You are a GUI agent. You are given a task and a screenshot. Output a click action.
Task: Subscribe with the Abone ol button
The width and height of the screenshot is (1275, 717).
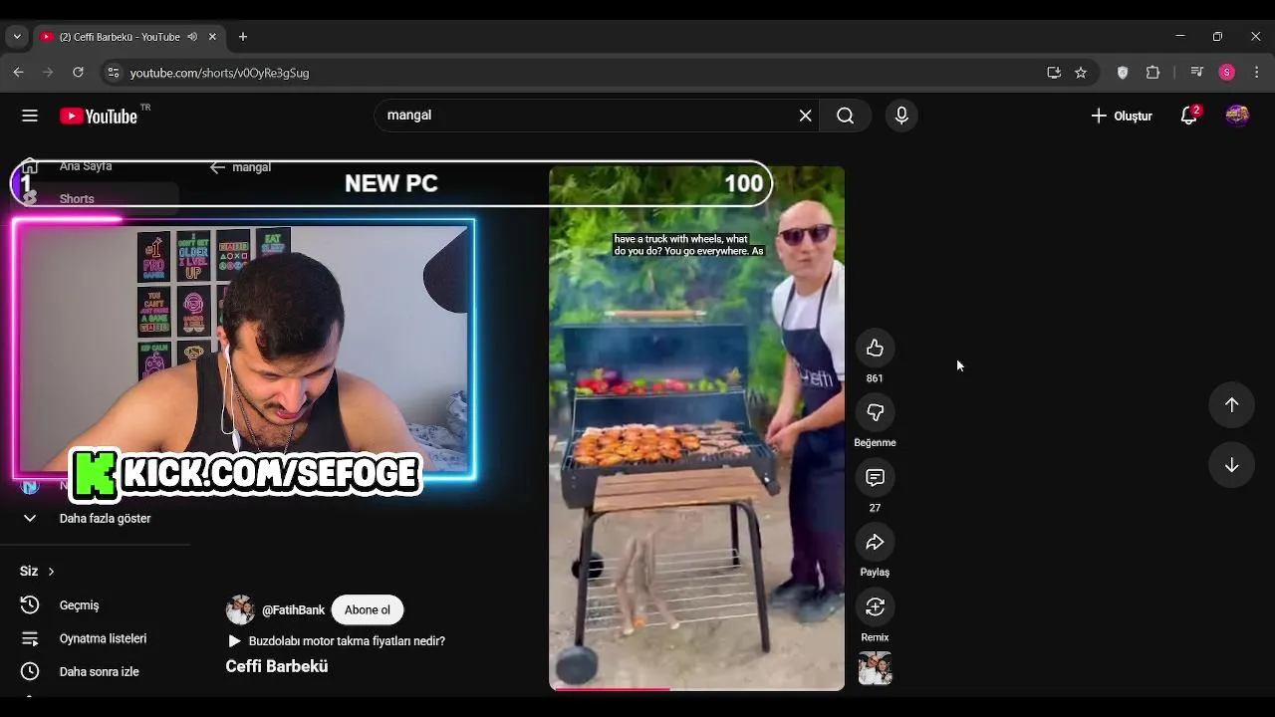[368, 609]
